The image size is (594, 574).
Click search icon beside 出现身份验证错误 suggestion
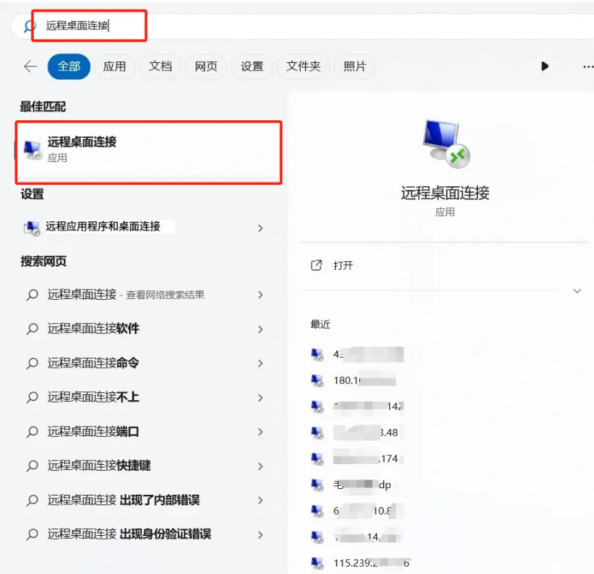32,534
